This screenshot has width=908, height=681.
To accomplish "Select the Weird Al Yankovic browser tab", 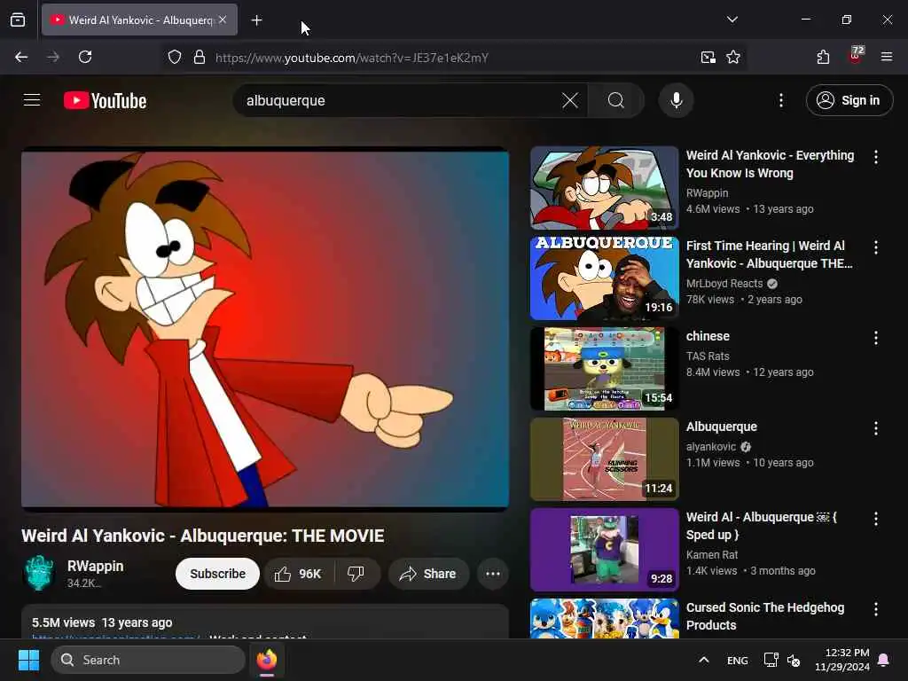I will pyautogui.click(x=139, y=20).
